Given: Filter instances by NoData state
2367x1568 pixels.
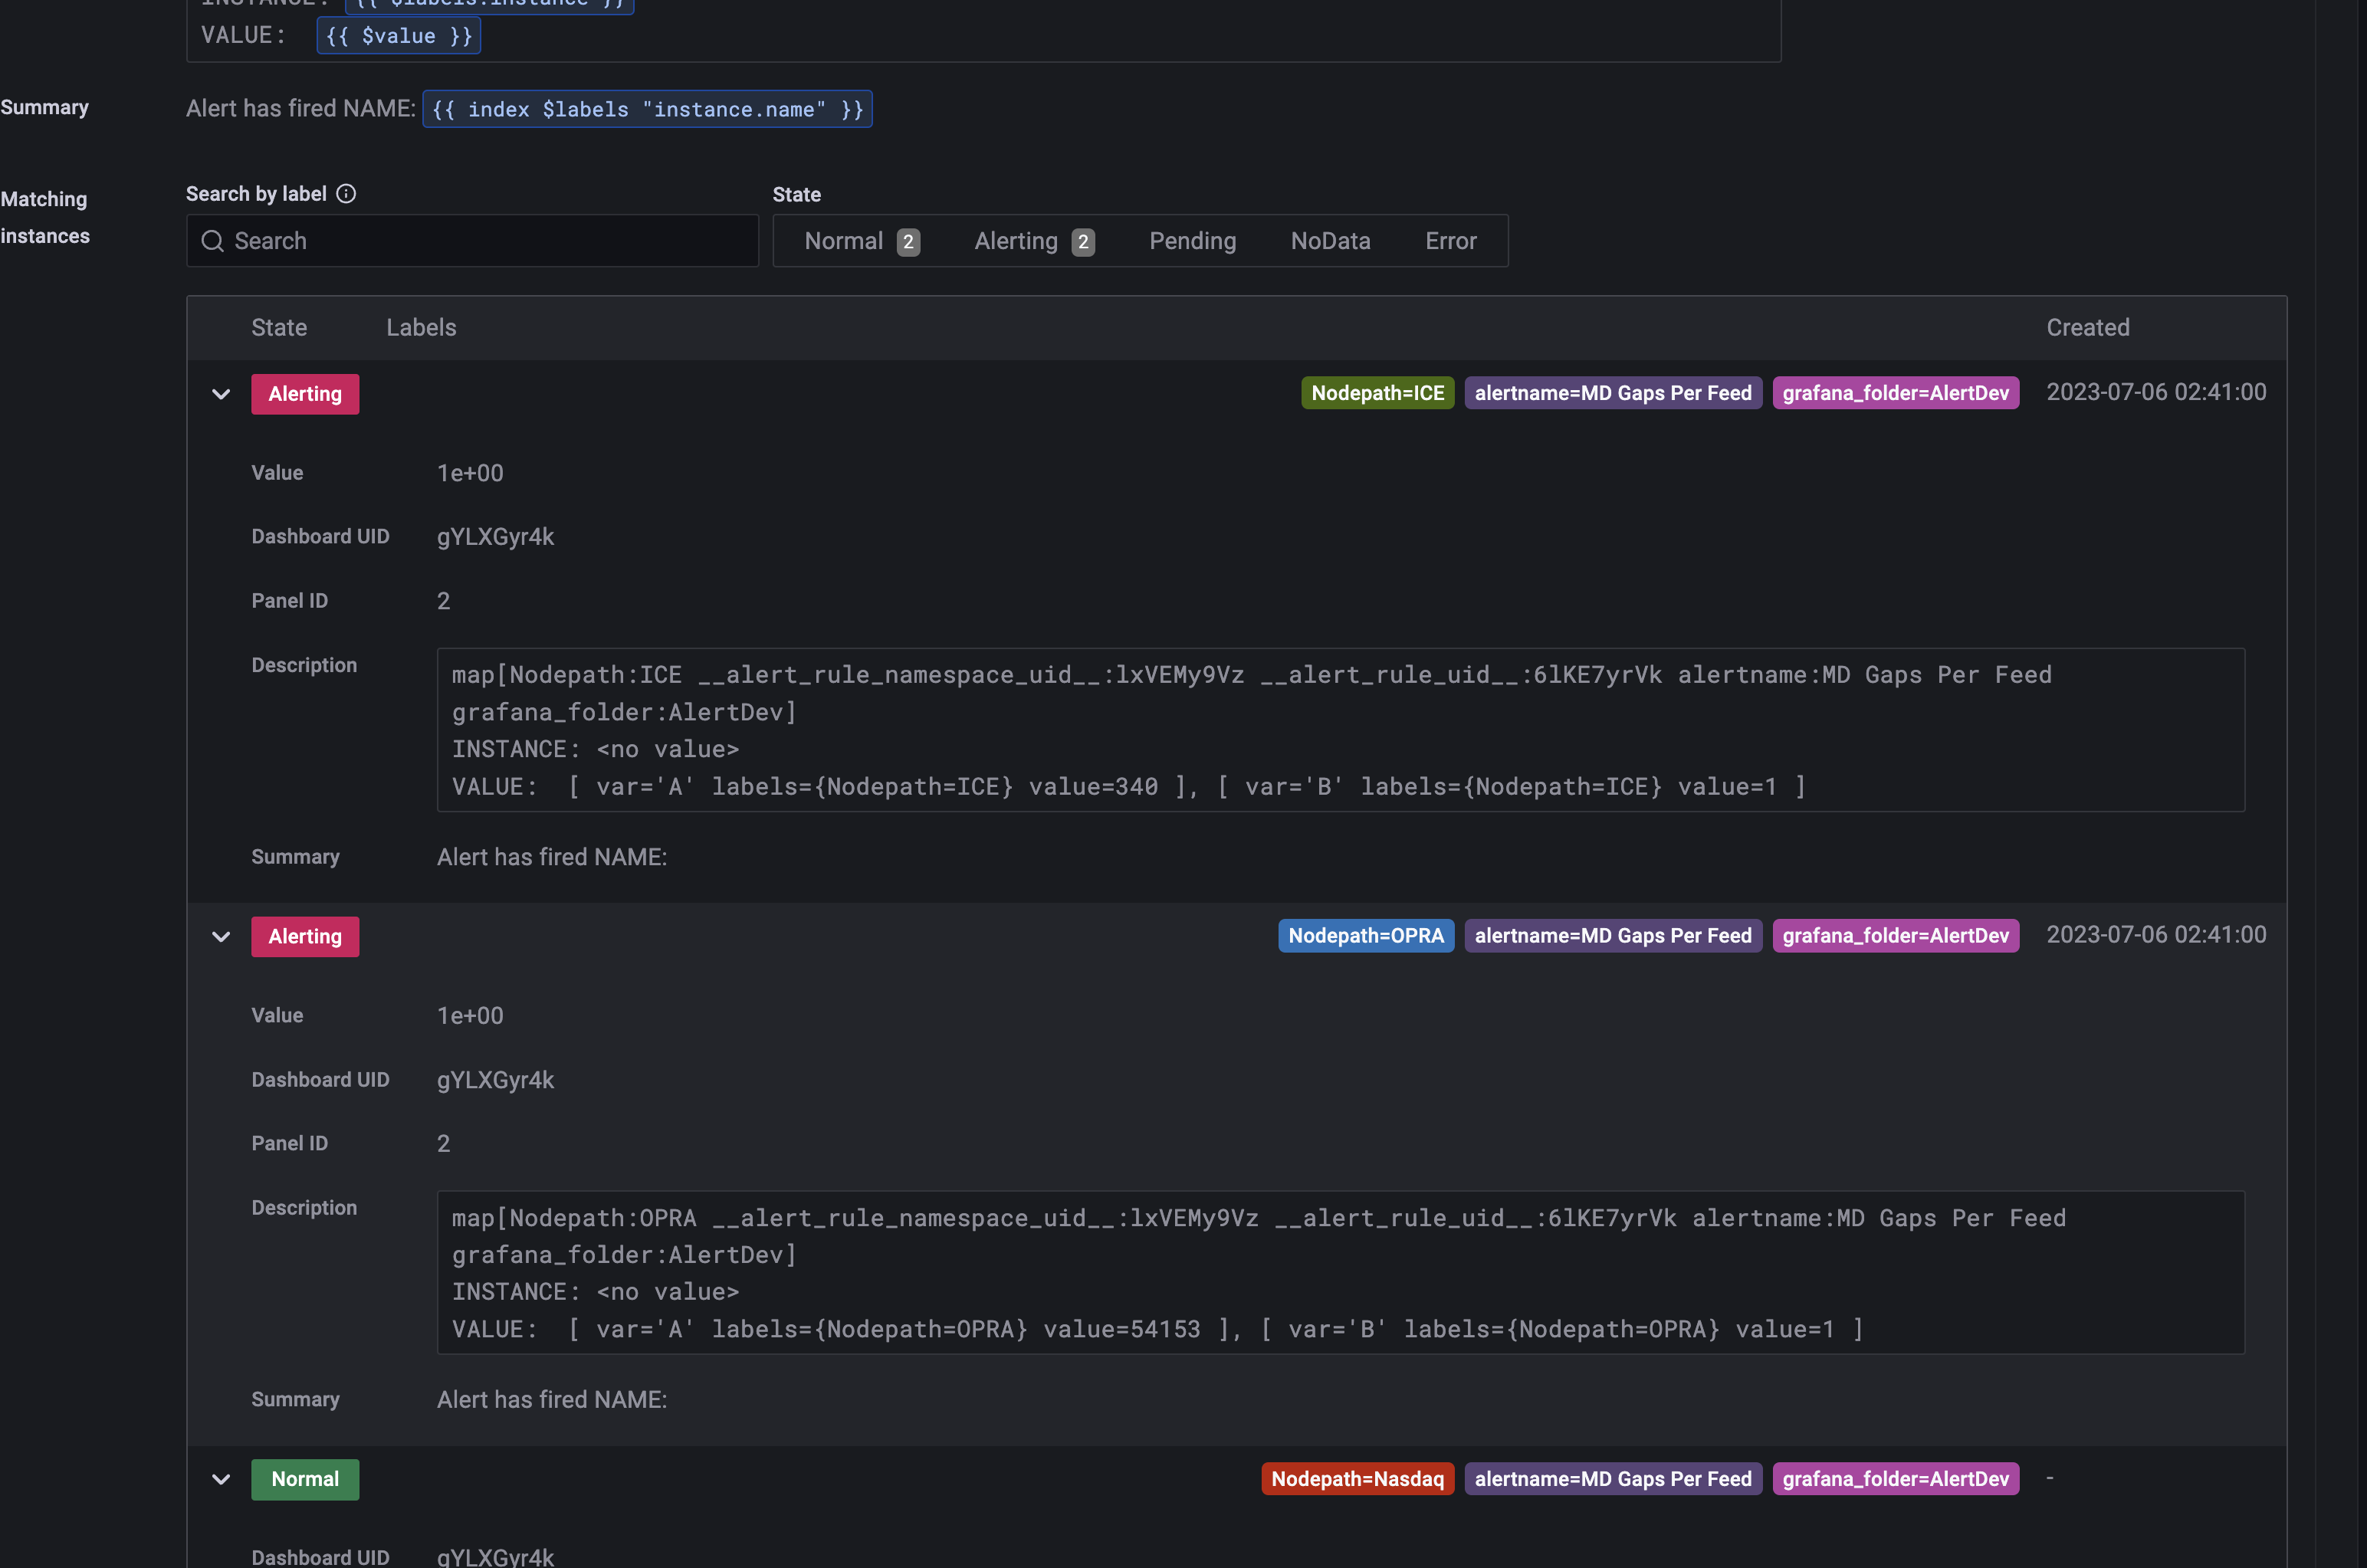Looking at the screenshot, I should coord(1329,241).
